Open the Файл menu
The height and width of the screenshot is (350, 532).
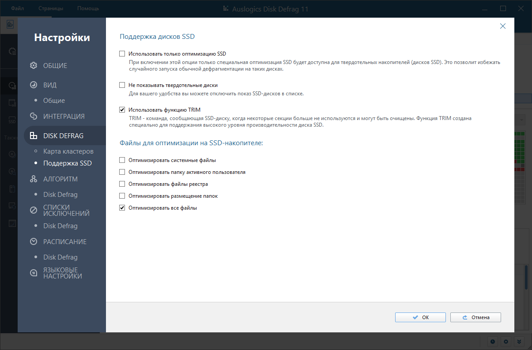18,8
